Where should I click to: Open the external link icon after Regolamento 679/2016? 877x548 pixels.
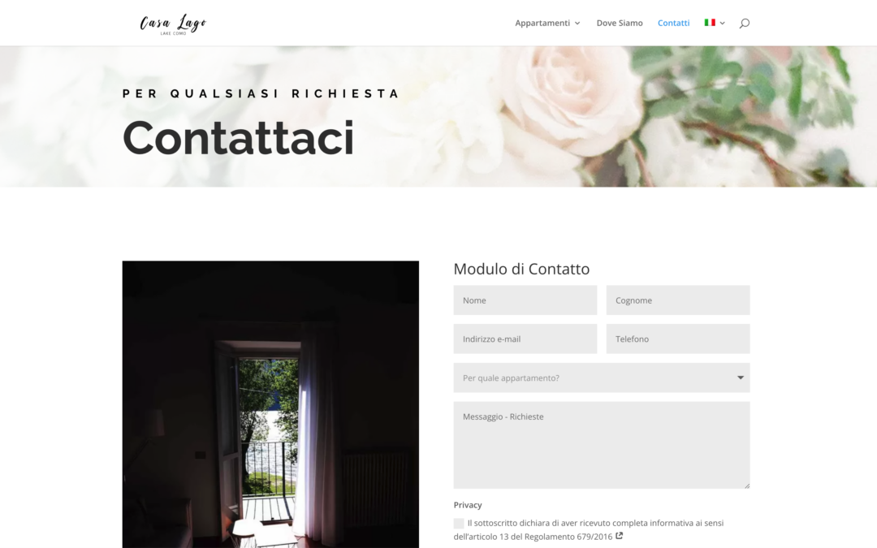click(x=619, y=536)
